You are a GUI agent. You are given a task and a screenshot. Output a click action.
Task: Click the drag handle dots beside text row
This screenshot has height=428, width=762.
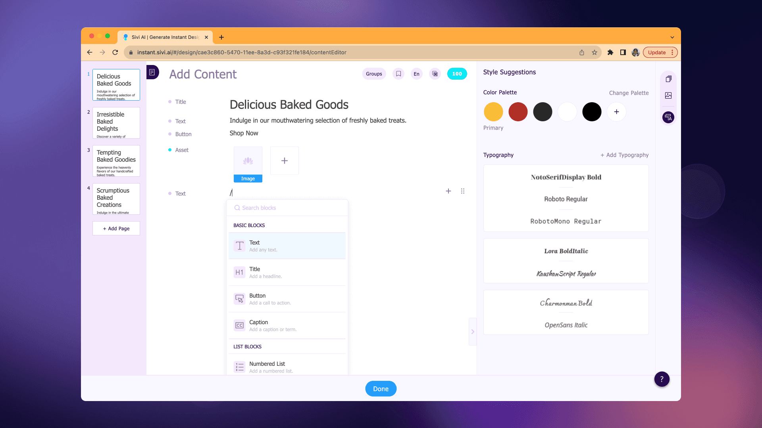462,191
